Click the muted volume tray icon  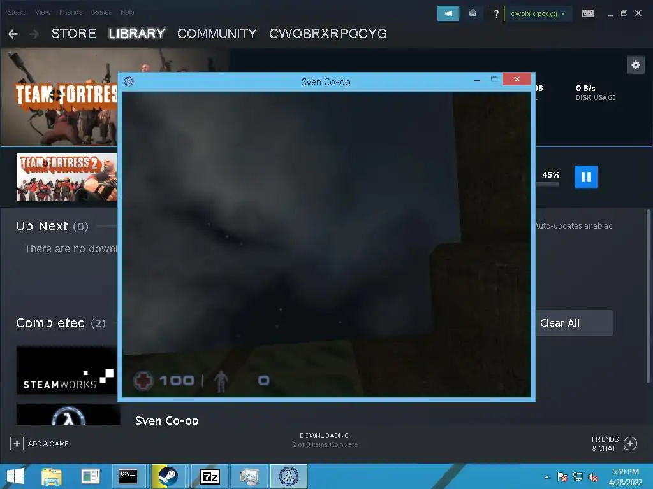point(593,477)
